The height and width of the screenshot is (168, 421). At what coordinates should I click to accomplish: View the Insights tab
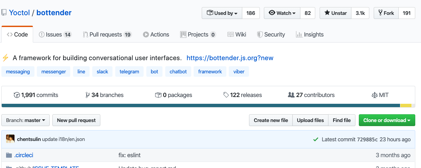(309, 34)
